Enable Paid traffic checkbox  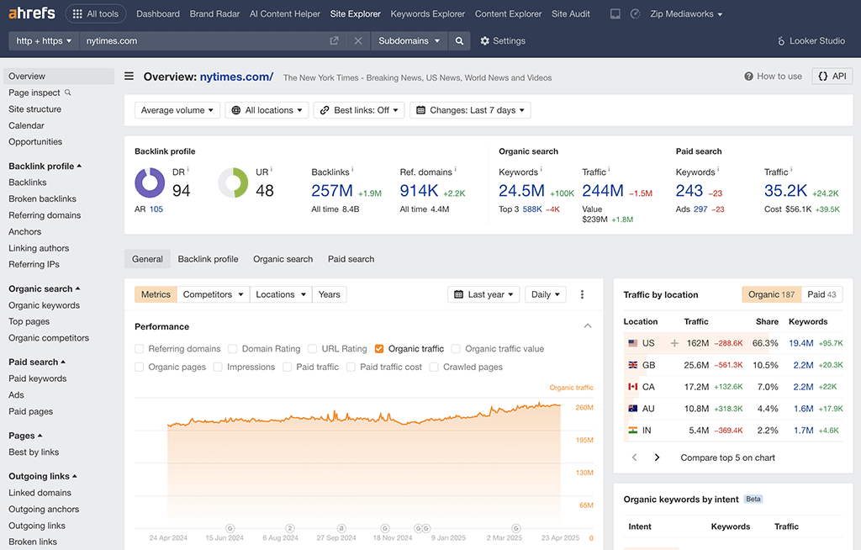[288, 367]
